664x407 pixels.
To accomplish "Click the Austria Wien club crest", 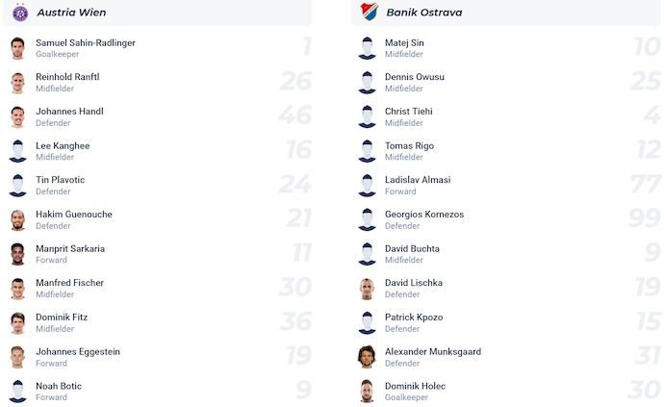I will click(19, 12).
